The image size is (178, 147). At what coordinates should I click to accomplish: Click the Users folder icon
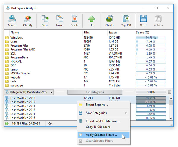point(7,41)
